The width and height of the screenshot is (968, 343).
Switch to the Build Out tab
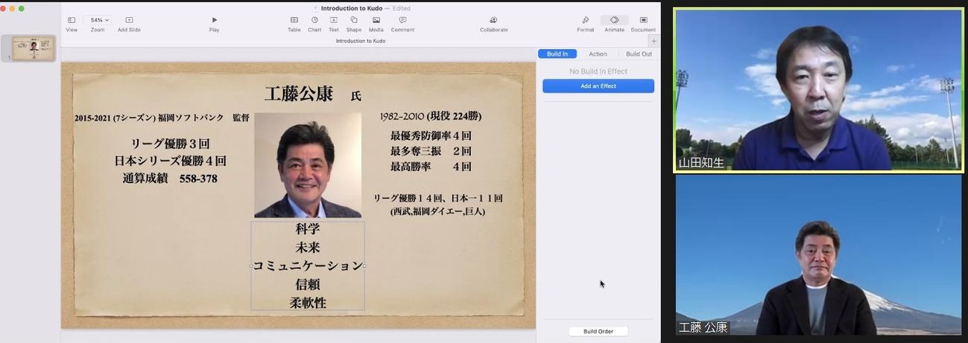[x=639, y=54]
